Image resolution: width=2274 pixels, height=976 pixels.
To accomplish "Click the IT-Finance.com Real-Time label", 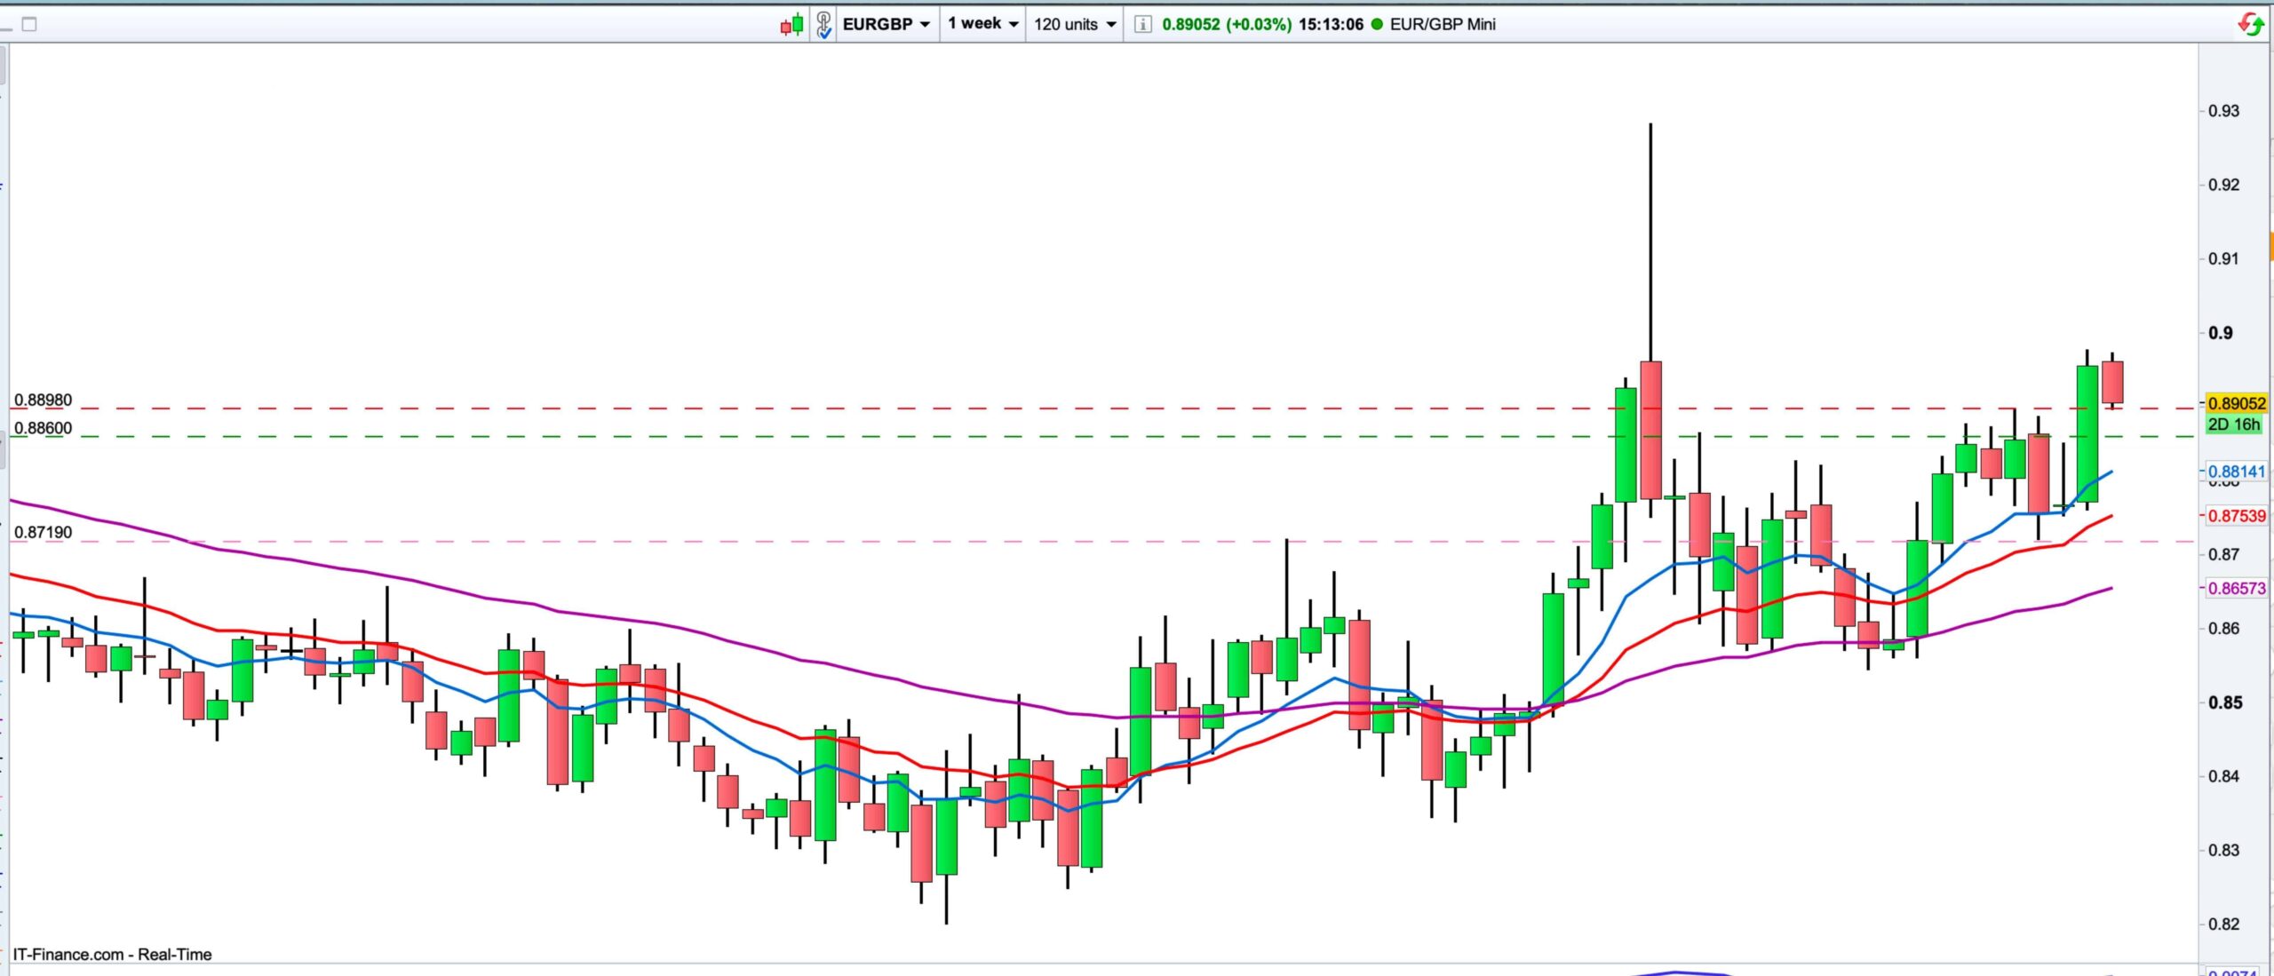I will tap(112, 955).
